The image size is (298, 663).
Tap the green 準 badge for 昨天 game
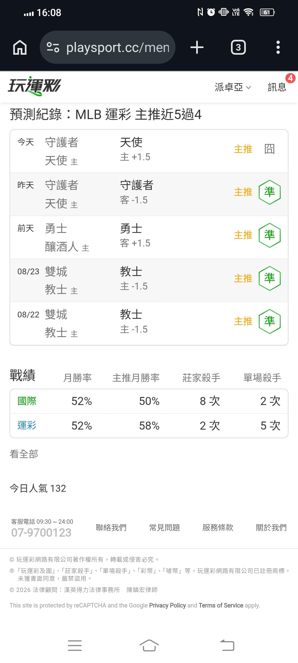point(270,192)
